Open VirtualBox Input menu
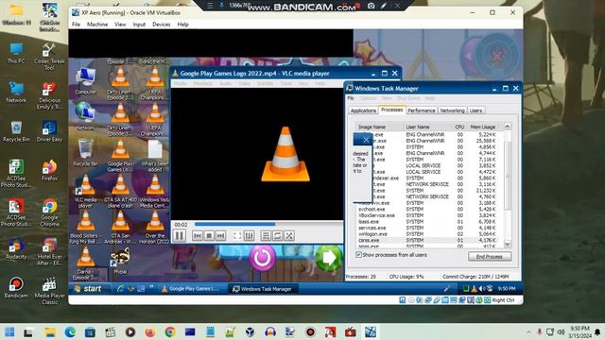 pos(139,25)
